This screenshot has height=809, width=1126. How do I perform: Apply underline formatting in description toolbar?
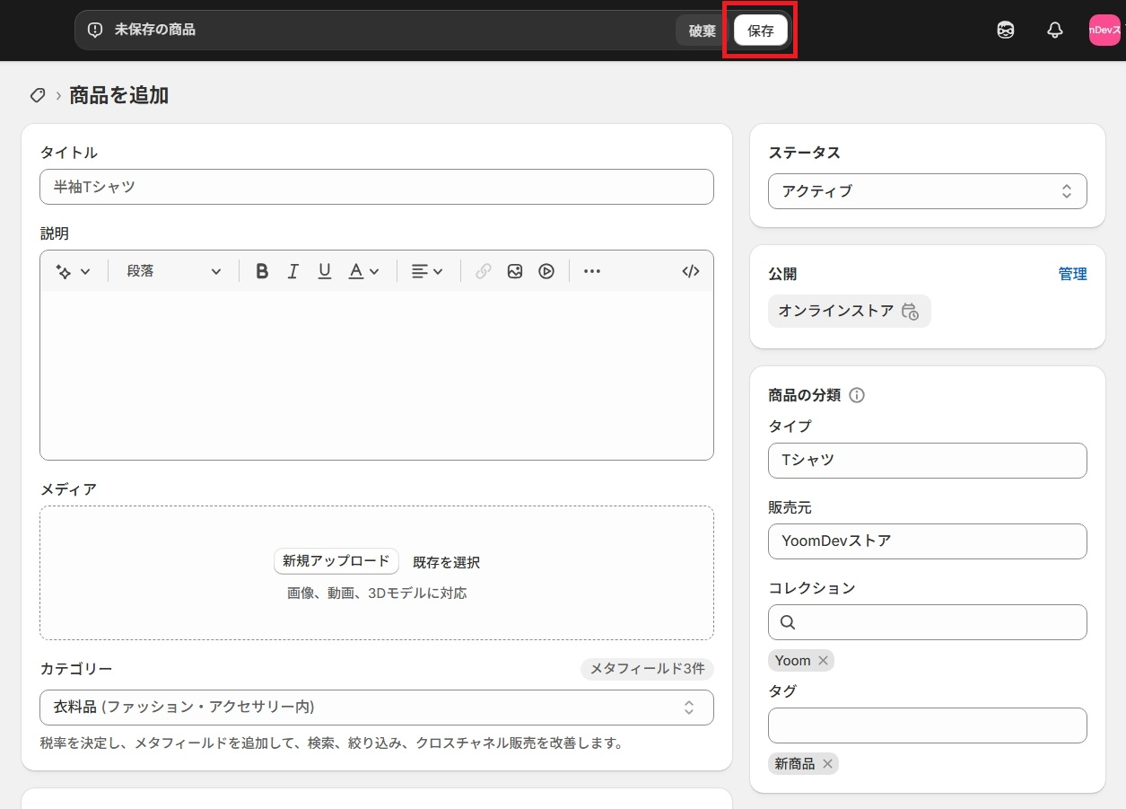tap(325, 271)
